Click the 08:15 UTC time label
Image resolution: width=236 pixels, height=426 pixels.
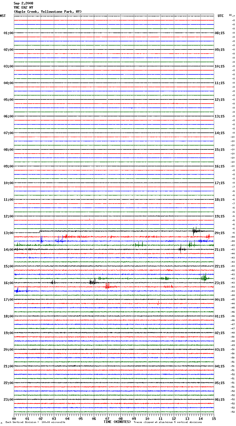coord(220,33)
